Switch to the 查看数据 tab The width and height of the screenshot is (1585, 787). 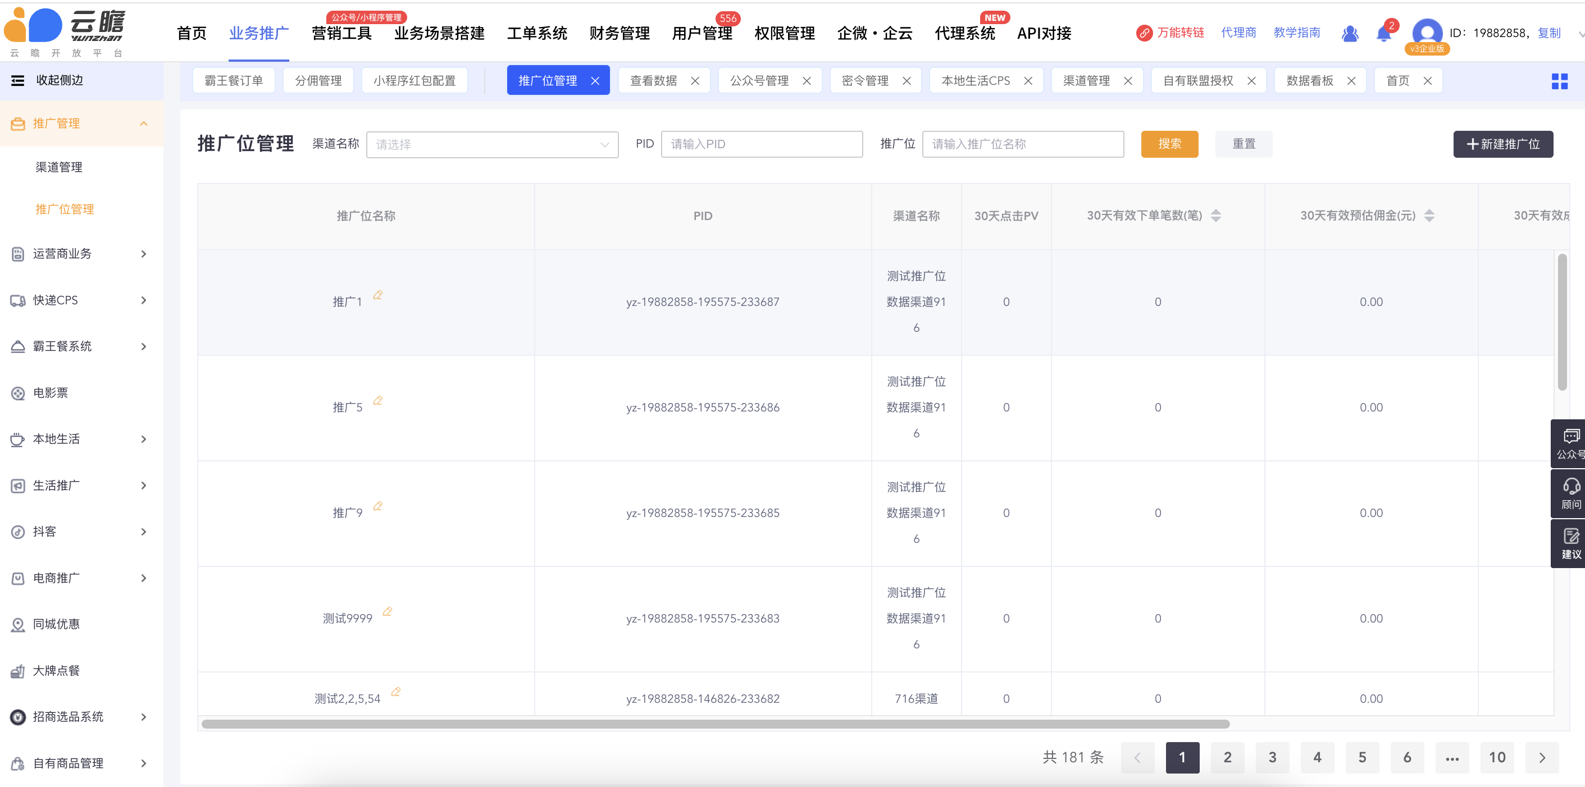click(653, 80)
